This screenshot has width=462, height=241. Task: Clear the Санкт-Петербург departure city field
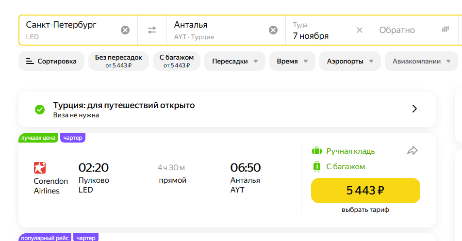(x=125, y=30)
